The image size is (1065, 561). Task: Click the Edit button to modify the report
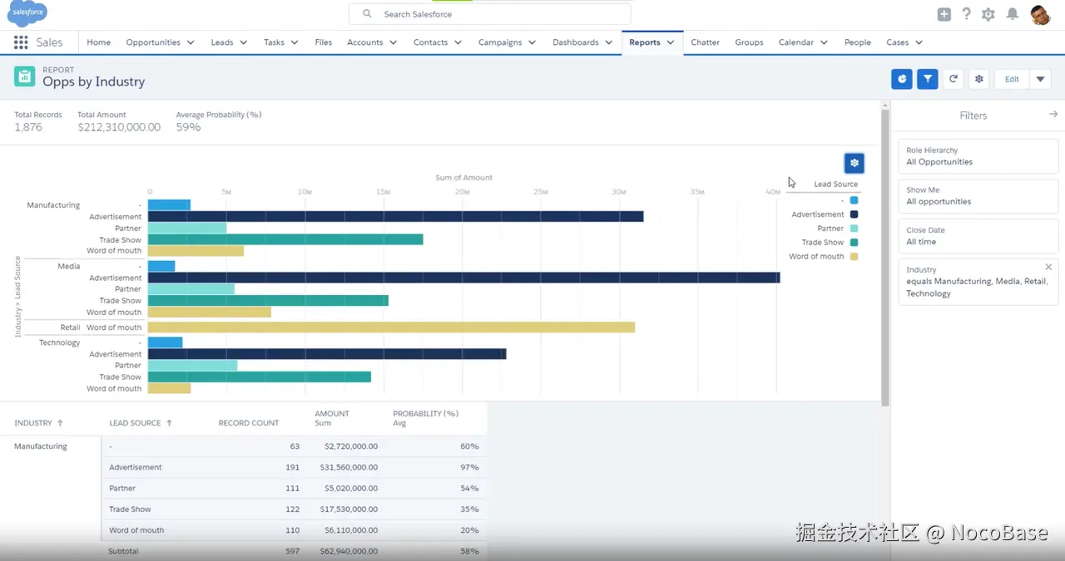coord(1011,78)
